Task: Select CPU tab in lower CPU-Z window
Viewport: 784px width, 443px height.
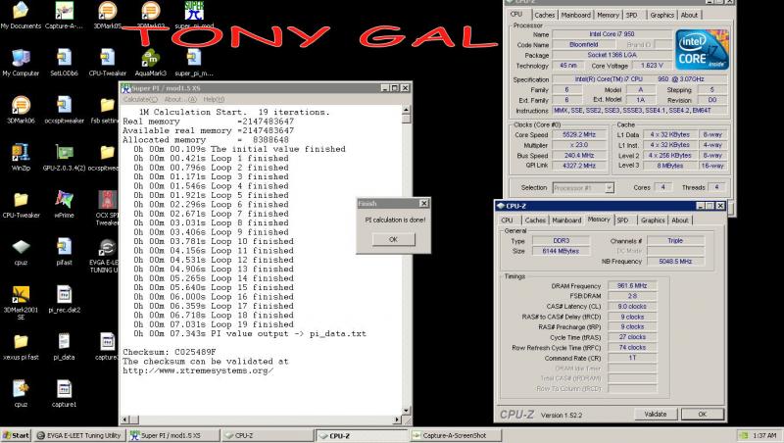Action: tap(507, 220)
